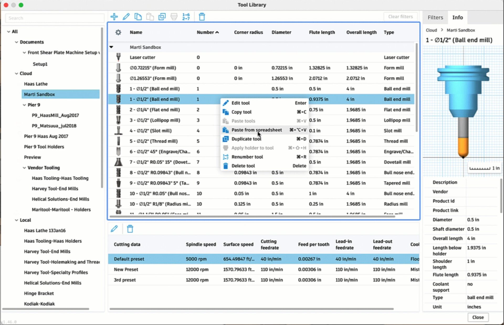Viewport: 504px width, 325px height.
Task: Collapse the Marti Sandbox group triangle
Action: tap(111, 47)
